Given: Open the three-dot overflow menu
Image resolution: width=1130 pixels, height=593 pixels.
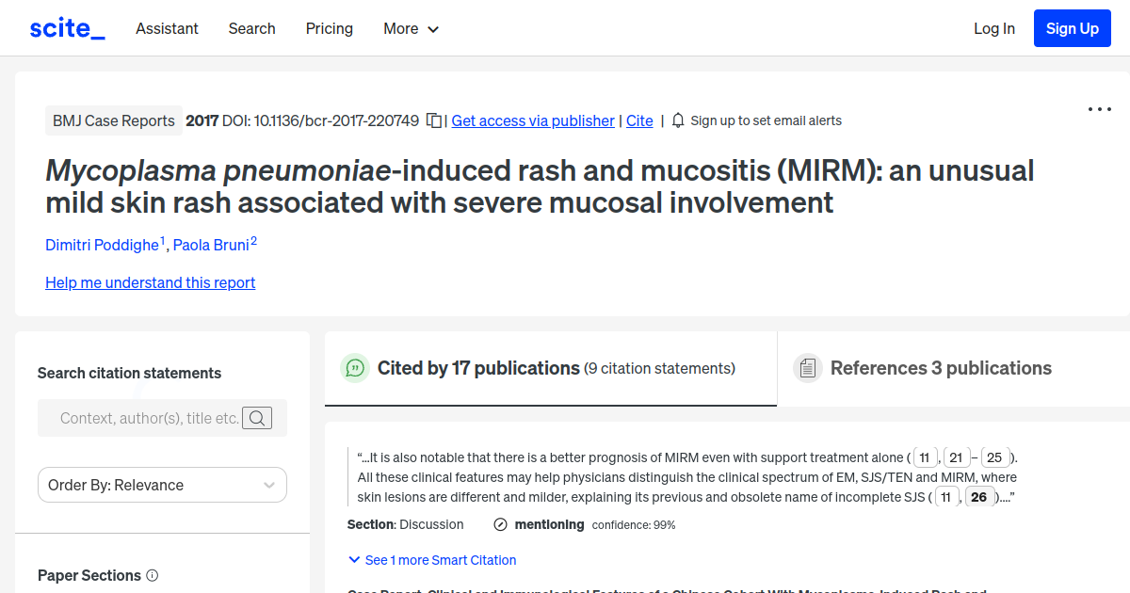Looking at the screenshot, I should 1099,109.
